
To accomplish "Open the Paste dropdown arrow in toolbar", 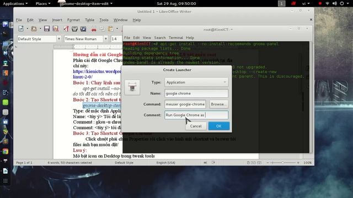I will (117, 29).
